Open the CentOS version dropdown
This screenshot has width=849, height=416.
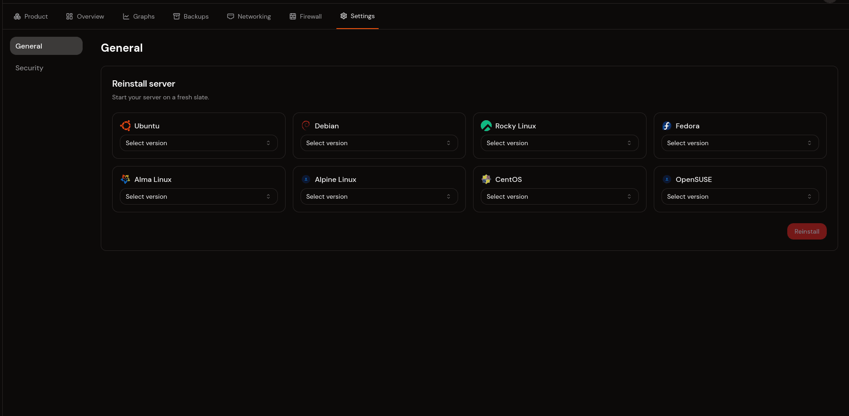(x=559, y=196)
